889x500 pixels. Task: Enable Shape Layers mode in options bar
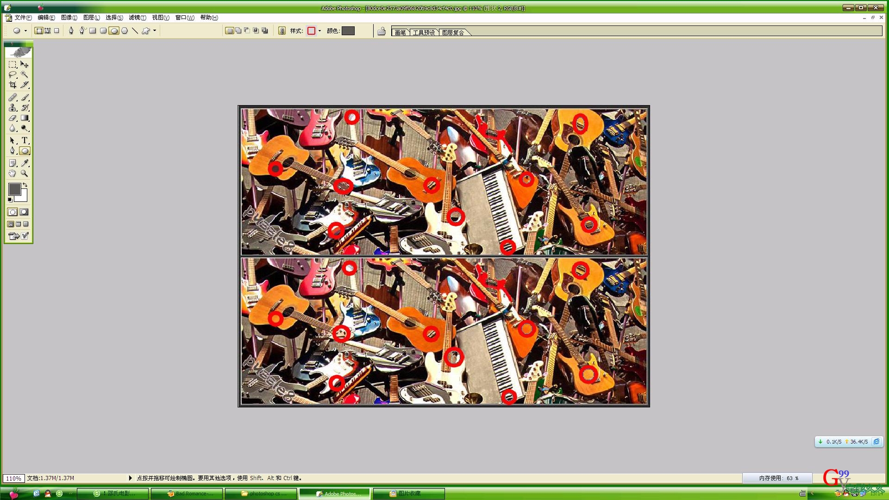click(x=39, y=31)
